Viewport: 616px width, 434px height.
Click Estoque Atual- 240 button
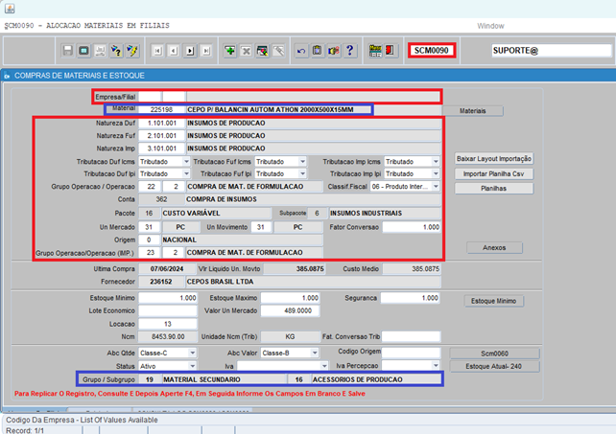click(x=494, y=367)
